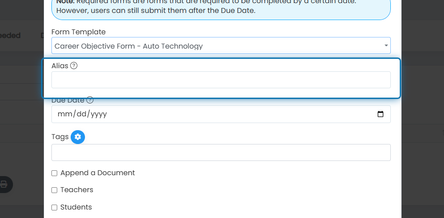Image resolution: width=444 pixels, height=218 pixels.
Task: Click into the Tags input box
Action: 221,152
